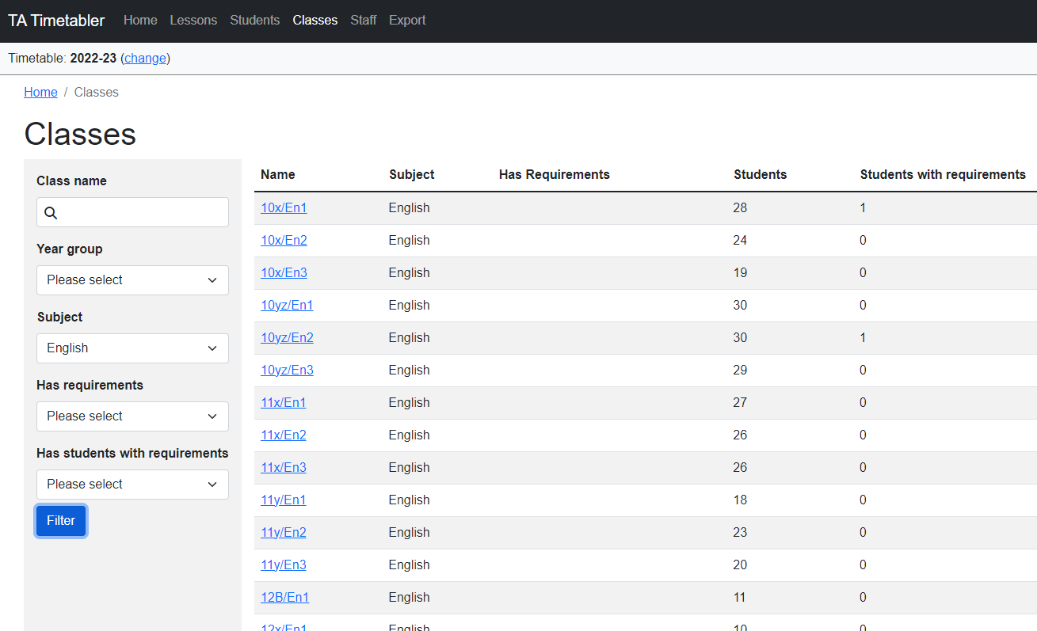Expand Has students with requirements dropdown
Viewport: 1037px width, 631px height.
click(x=132, y=485)
